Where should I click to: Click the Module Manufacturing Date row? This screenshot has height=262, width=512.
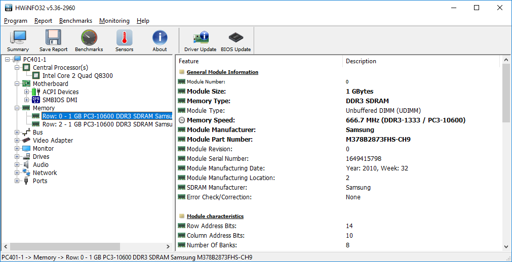[339, 168]
